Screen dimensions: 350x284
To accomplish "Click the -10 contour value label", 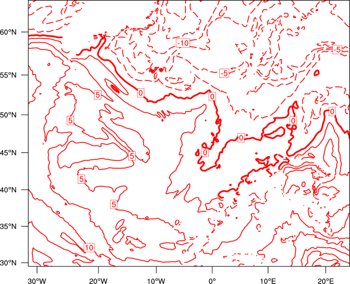I will pos(183,43).
